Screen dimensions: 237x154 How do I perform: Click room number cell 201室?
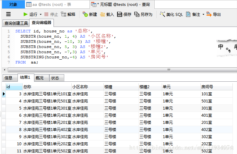[x=217, y=123]
